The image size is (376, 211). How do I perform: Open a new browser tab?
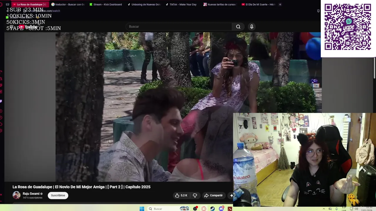click(280, 4)
